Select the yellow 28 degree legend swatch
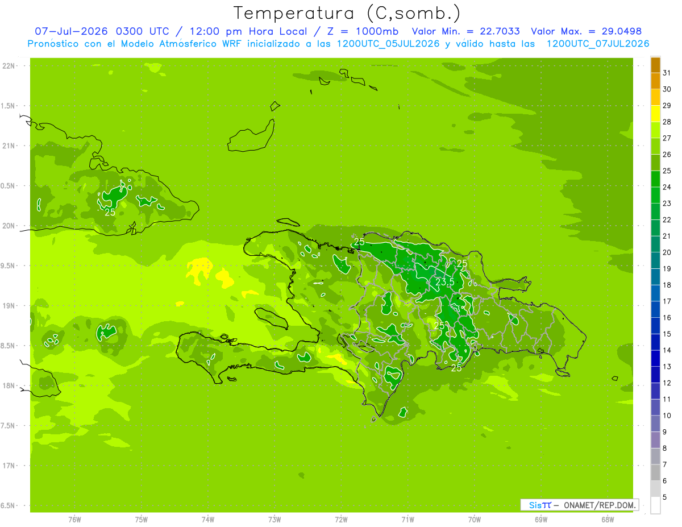The image size is (682, 527). point(655,114)
